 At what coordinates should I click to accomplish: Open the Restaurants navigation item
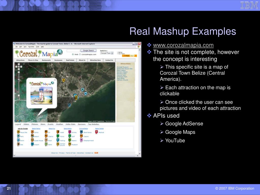click(x=46, y=60)
